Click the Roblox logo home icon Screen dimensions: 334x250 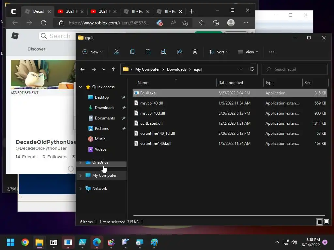(15, 36)
